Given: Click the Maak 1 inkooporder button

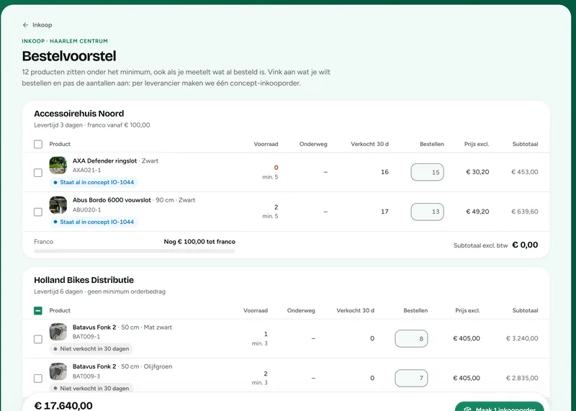Looking at the screenshot, I should 499,407.
